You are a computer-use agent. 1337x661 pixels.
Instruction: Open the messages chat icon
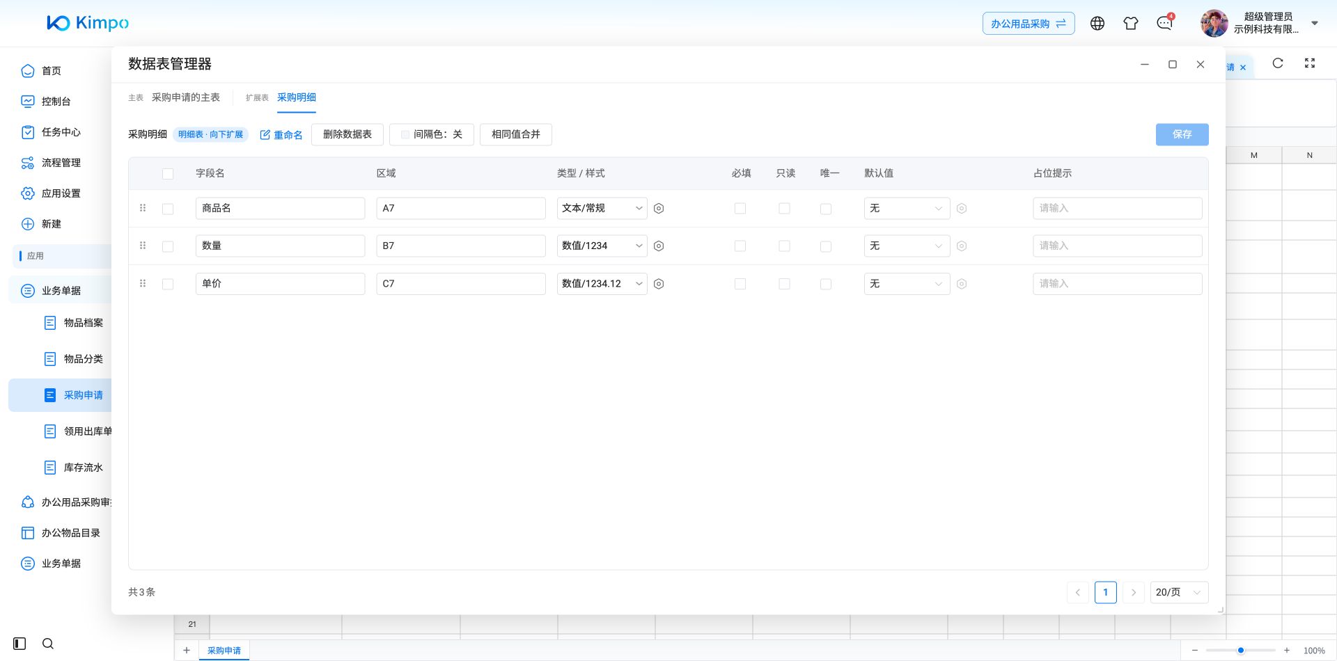pyautogui.click(x=1164, y=24)
